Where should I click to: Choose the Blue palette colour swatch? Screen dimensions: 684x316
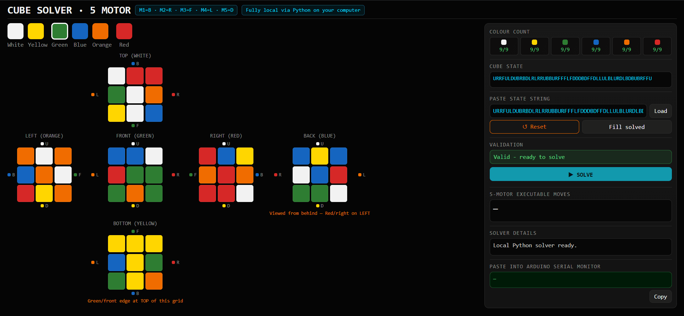tap(80, 31)
